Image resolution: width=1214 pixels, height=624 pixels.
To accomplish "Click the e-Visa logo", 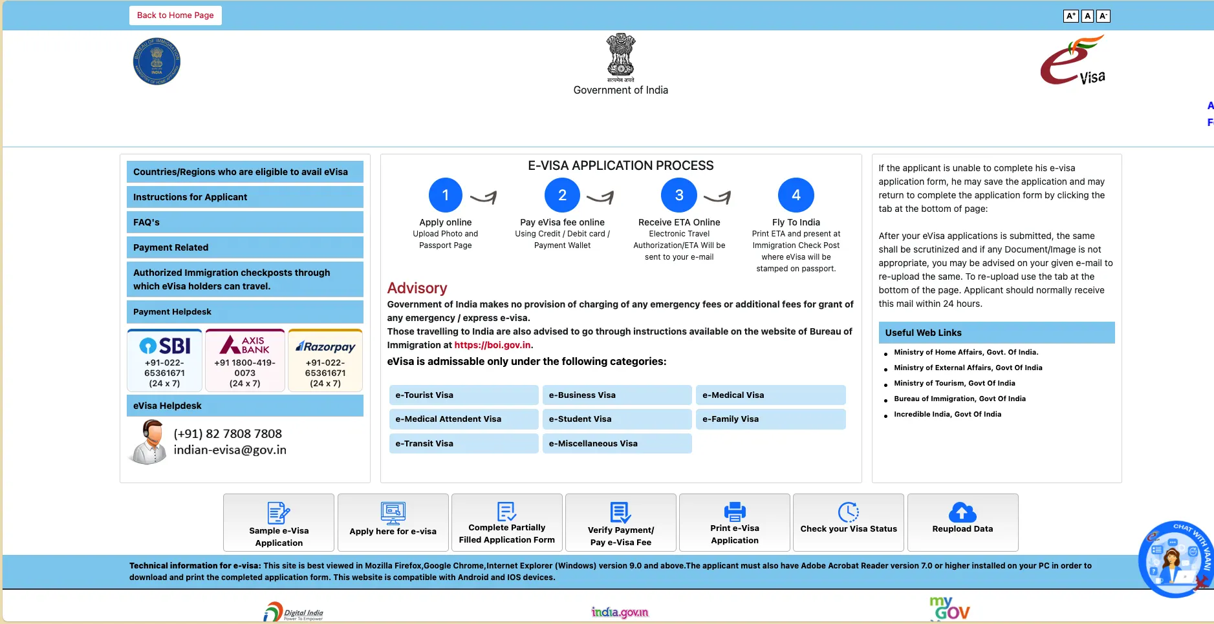I will point(1073,60).
